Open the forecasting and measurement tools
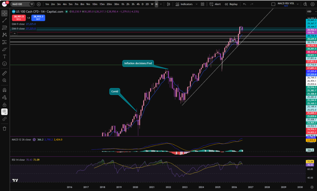 4,42
